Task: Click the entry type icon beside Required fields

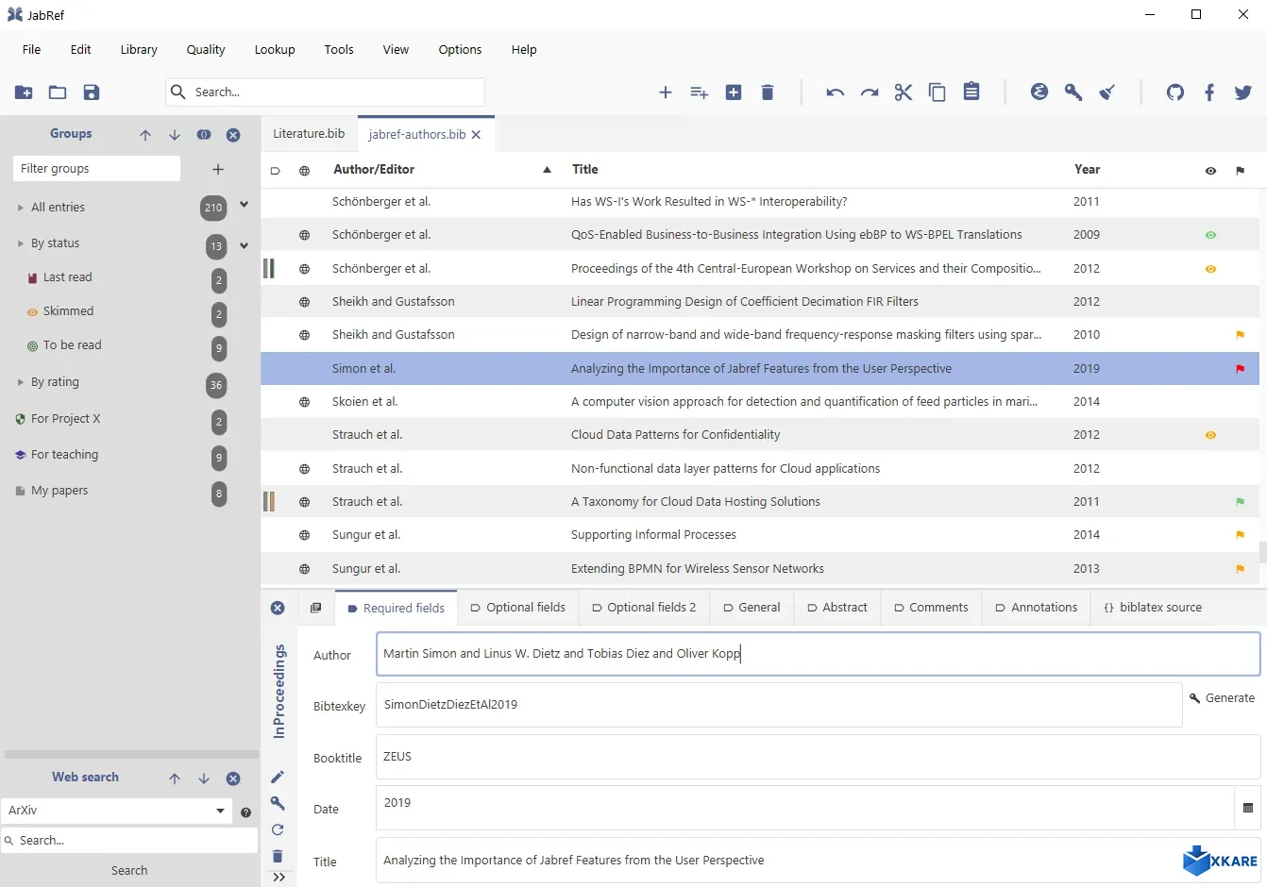Action: (315, 608)
